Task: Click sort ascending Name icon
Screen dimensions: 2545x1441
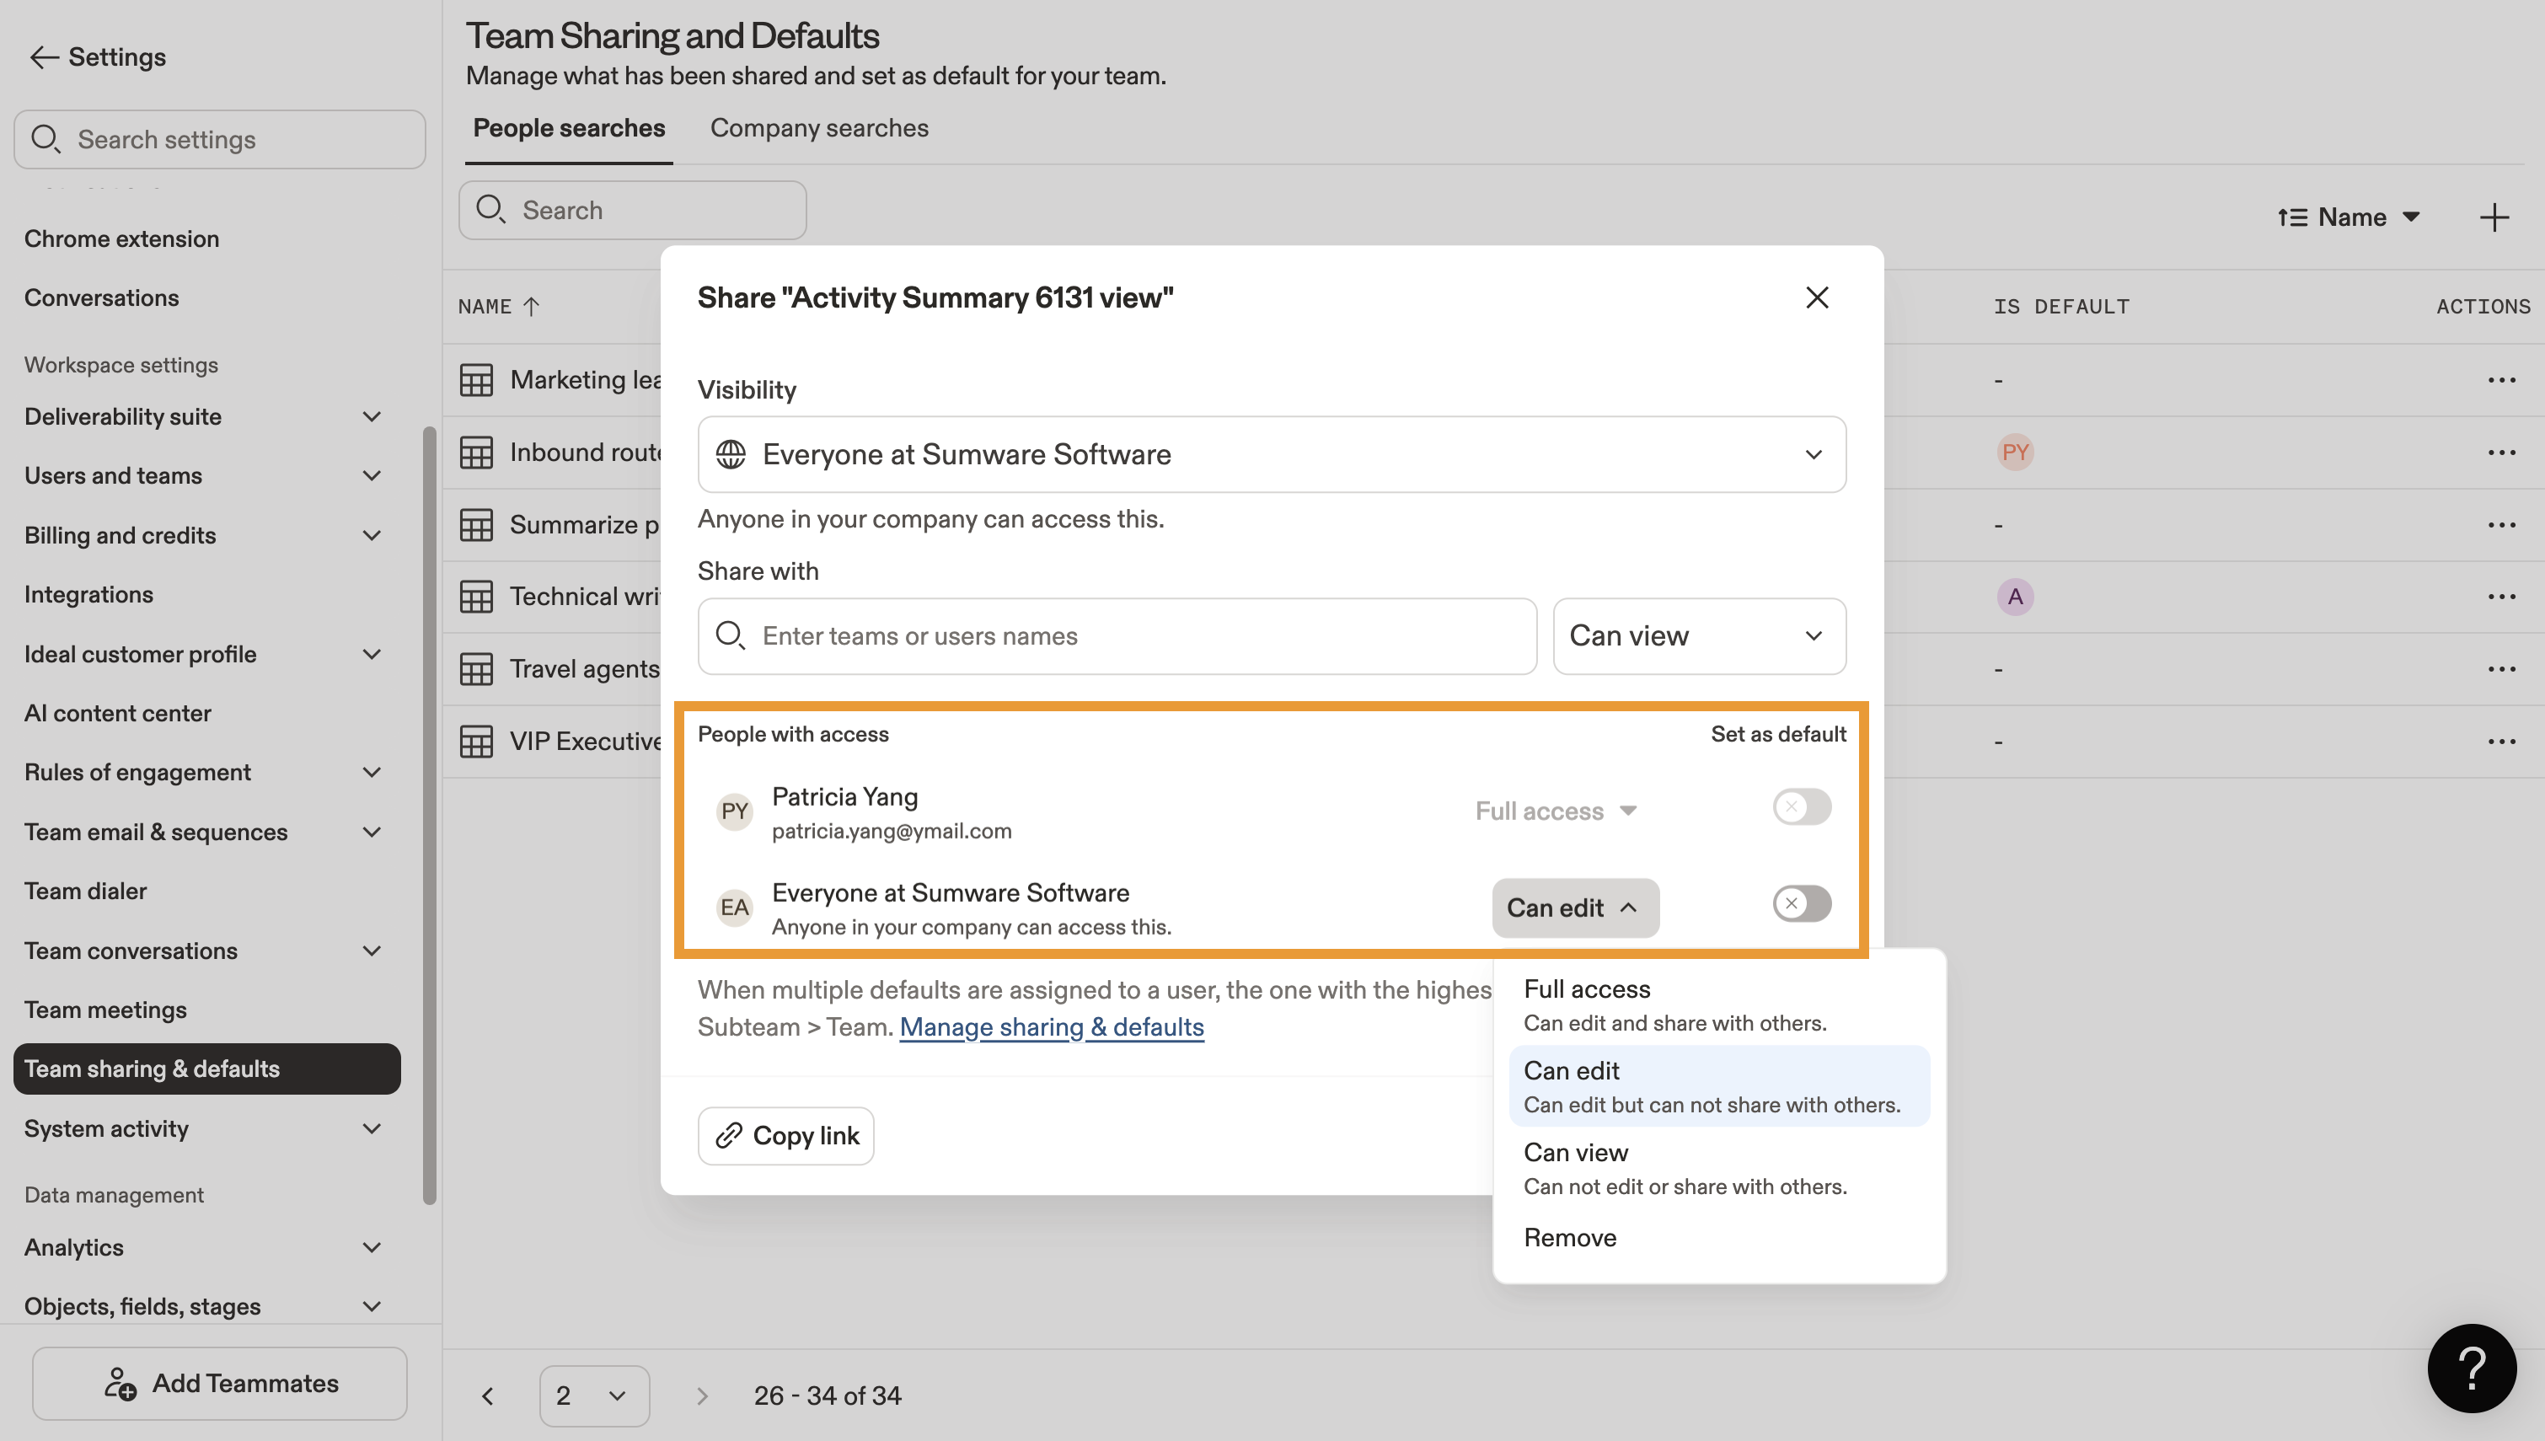Action: [2293, 217]
